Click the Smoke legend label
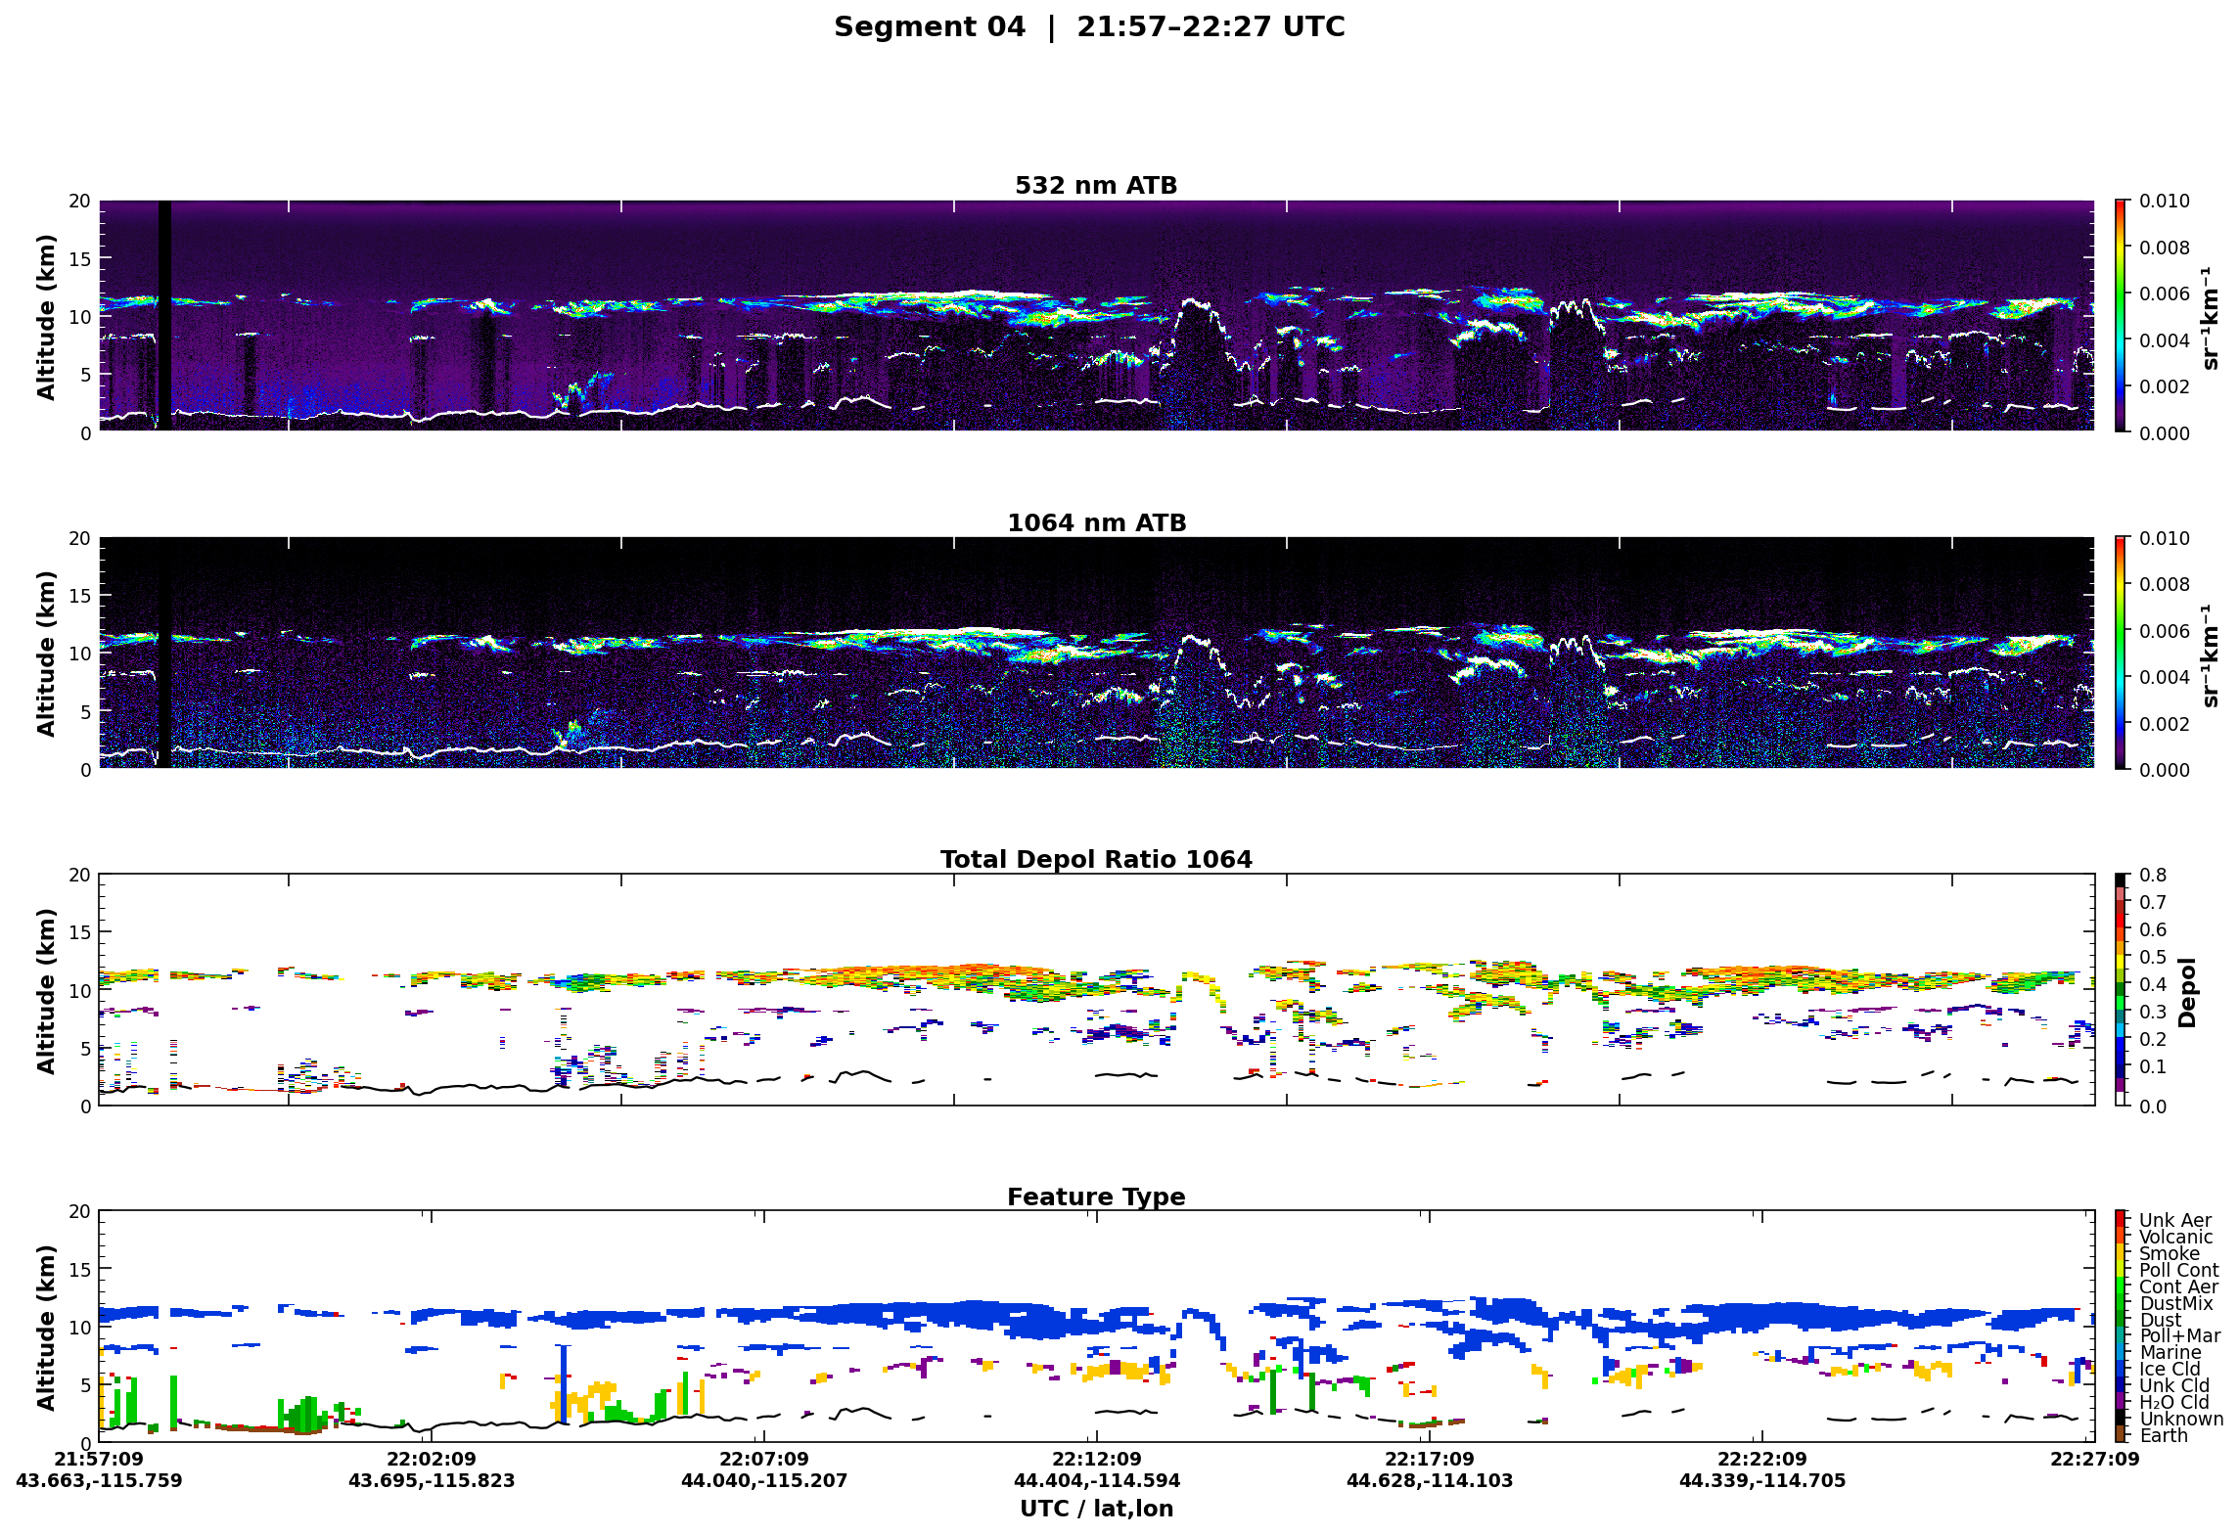This screenshot has width=2239, height=1535. [x=2169, y=1253]
